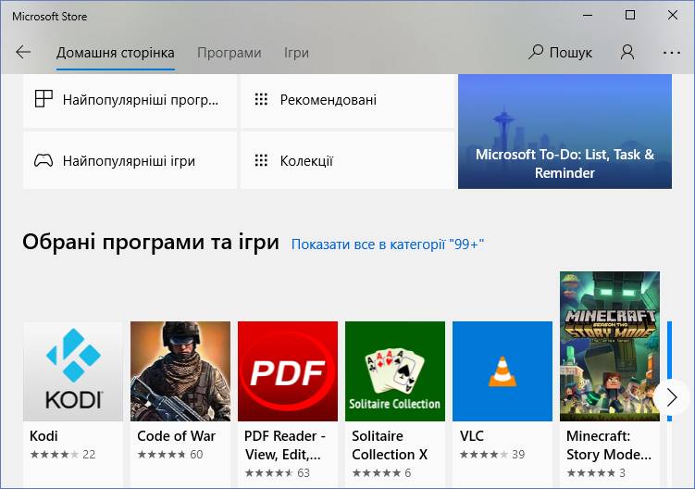Viewport: 695px width, 489px height.
Task: Click the search magnifier icon
Action: (x=536, y=52)
